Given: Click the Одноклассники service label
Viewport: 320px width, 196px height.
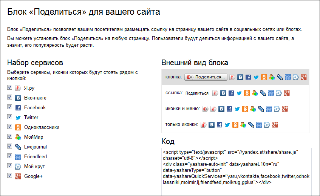Looking at the screenshot, I should click(42, 127).
